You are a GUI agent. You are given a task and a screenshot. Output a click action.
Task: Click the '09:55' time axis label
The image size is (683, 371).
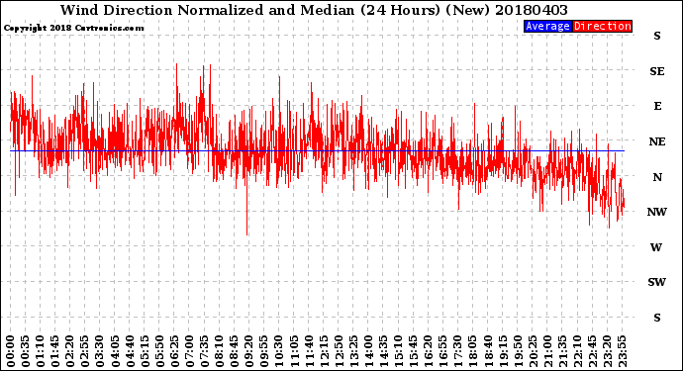click(264, 351)
